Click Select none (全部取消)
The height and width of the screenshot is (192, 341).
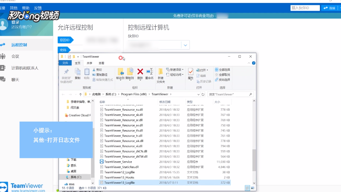222,75
